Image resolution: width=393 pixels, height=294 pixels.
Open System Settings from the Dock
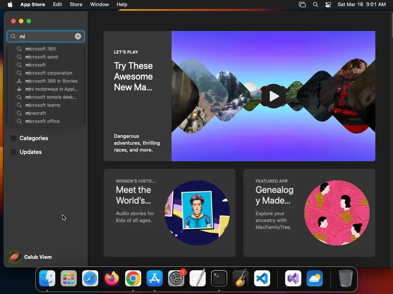(176, 278)
